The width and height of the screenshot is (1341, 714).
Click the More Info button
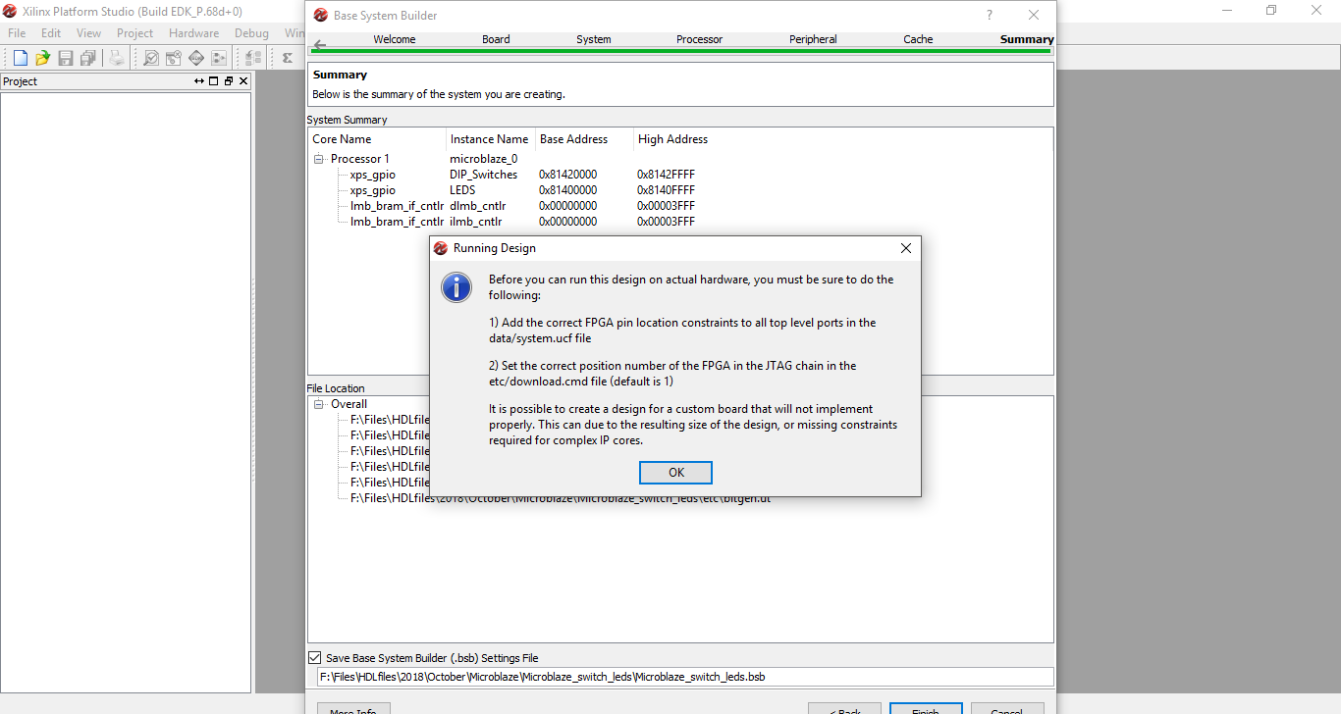353,708
